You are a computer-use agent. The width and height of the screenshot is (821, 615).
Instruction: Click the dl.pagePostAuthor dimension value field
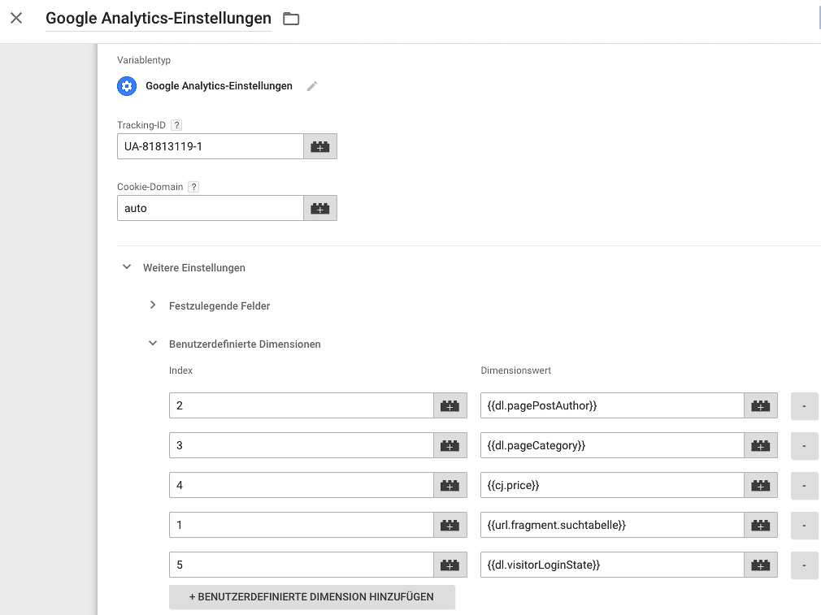[612, 405]
